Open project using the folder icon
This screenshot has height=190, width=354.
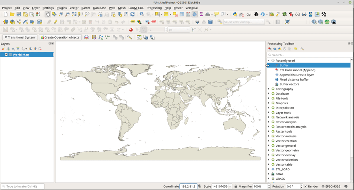12,14
